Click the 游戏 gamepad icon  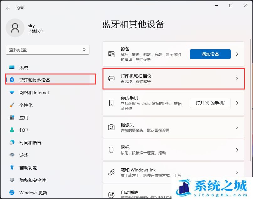pos(12,155)
